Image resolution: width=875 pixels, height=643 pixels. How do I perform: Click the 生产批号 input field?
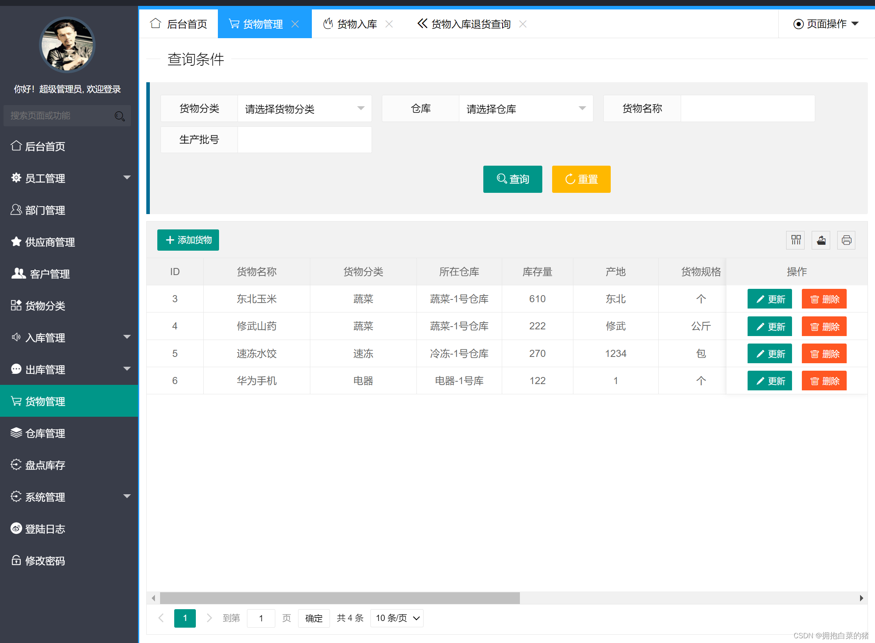[304, 140]
